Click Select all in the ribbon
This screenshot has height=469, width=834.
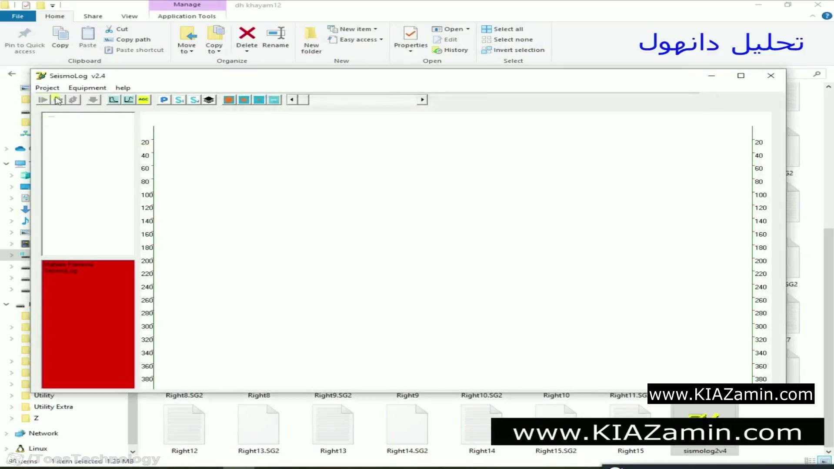click(x=503, y=29)
